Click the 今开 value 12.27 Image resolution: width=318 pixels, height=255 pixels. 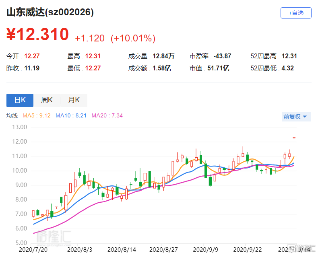(x=32, y=56)
